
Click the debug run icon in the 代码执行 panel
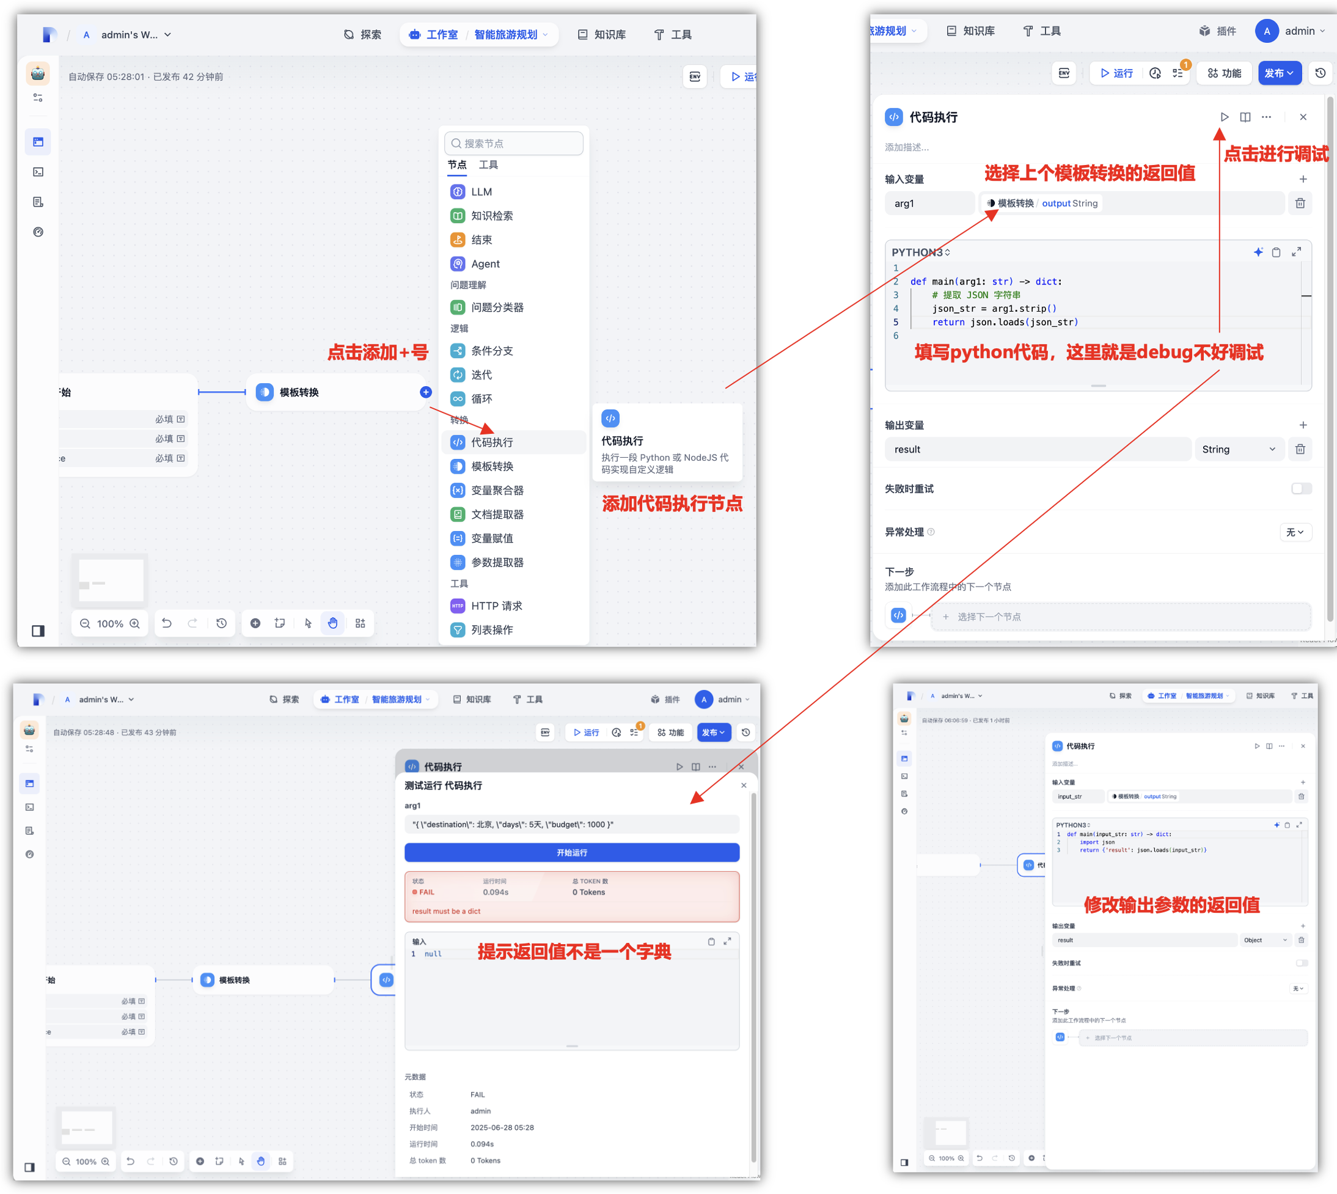click(x=1223, y=117)
